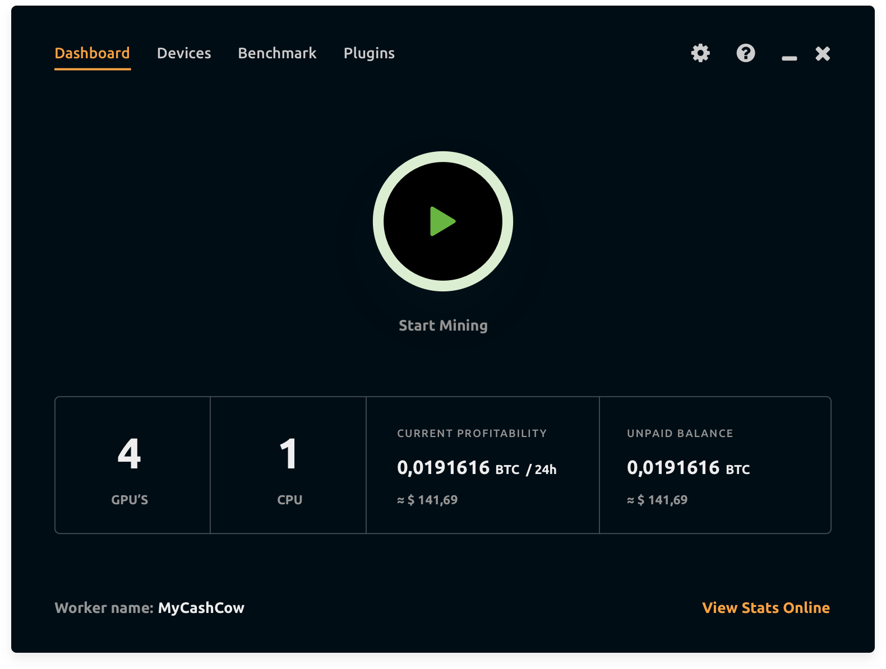The image size is (886, 669).
Task: Go to the Benchmark tab
Action: click(277, 53)
